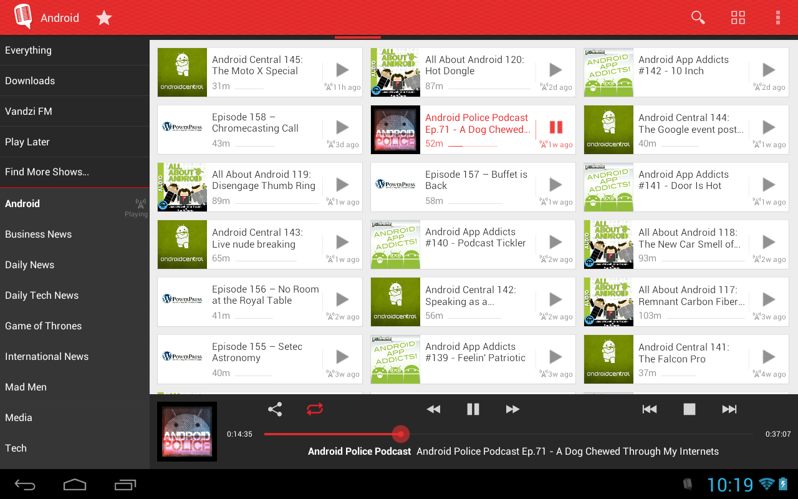Select Vandzi FM in the sidebar
The image size is (798, 499).
pos(75,112)
